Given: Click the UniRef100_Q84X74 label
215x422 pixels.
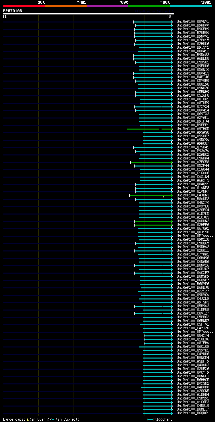Looking at the screenshot, I should coord(193,335).
